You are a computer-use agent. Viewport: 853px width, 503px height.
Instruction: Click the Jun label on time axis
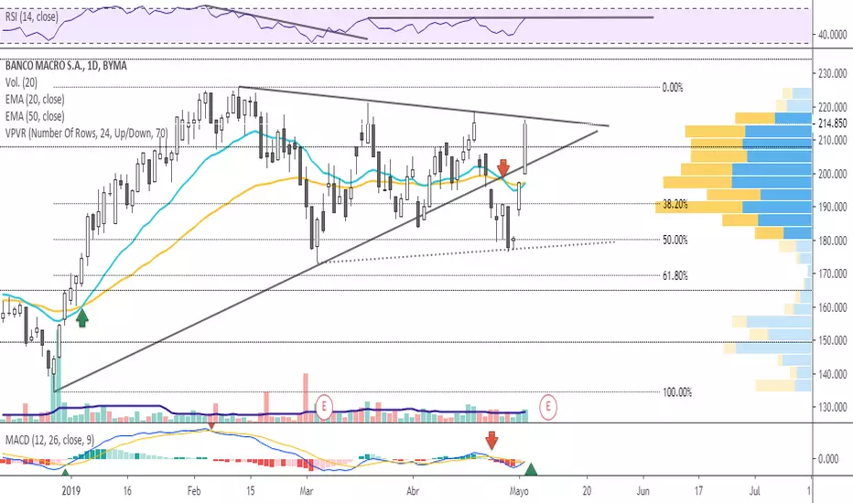[x=643, y=491]
